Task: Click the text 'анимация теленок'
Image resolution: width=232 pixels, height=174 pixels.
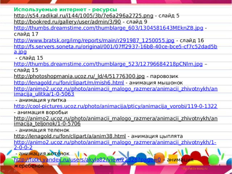Action: 44,130
